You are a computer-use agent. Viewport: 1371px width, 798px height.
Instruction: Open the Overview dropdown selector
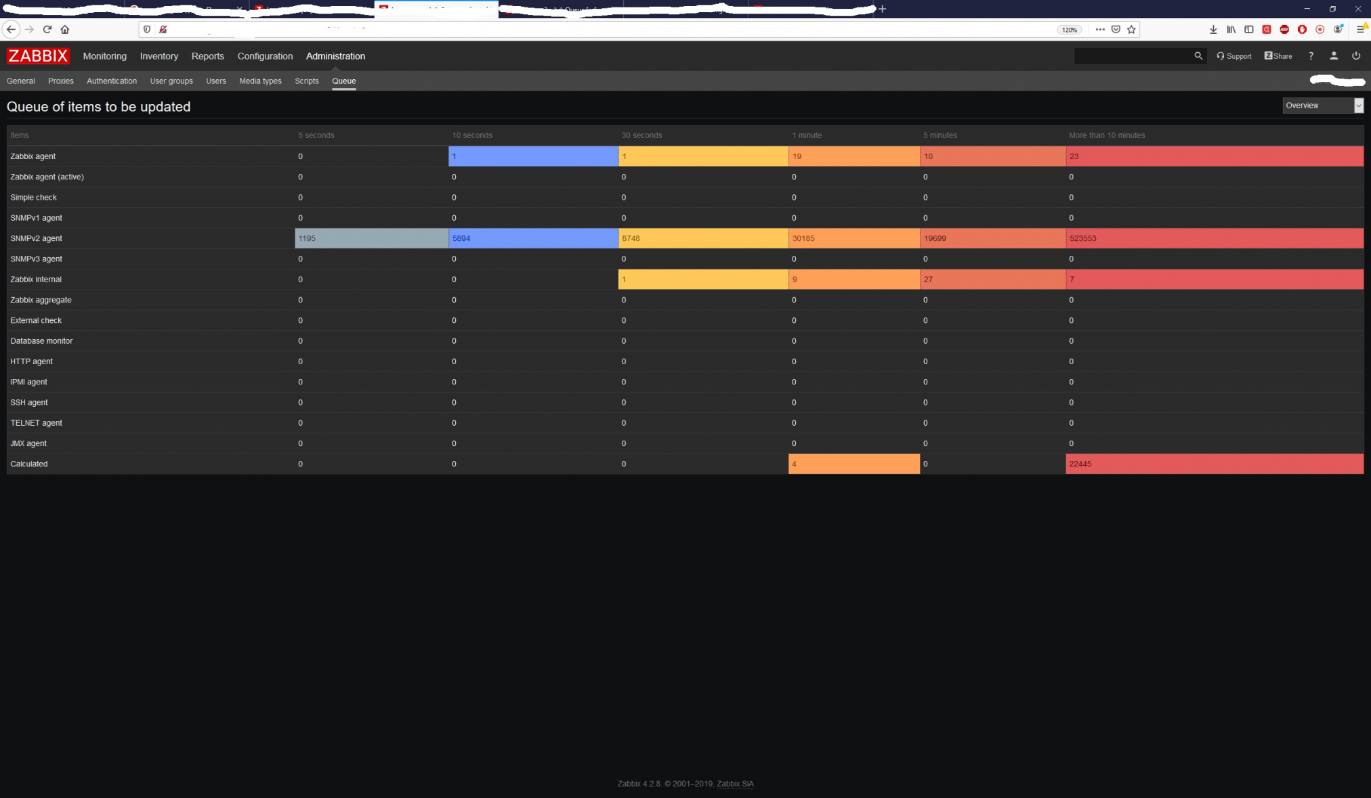click(1322, 106)
